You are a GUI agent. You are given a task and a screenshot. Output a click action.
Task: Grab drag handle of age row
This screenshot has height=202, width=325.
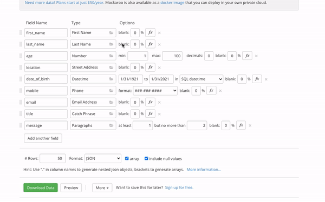coord(21,56)
